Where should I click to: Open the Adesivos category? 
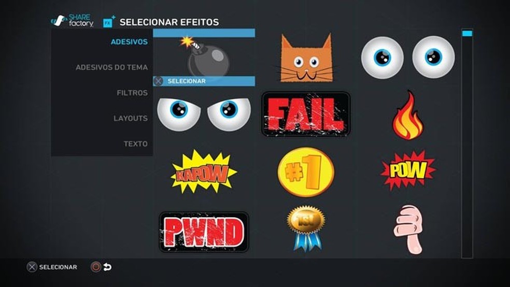click(129, 42)
